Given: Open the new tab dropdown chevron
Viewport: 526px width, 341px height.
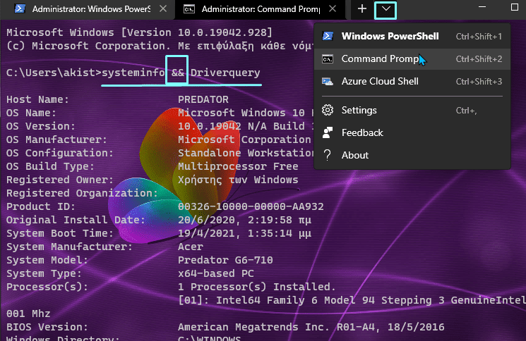Looking at the screenshot, I should 385,9.
